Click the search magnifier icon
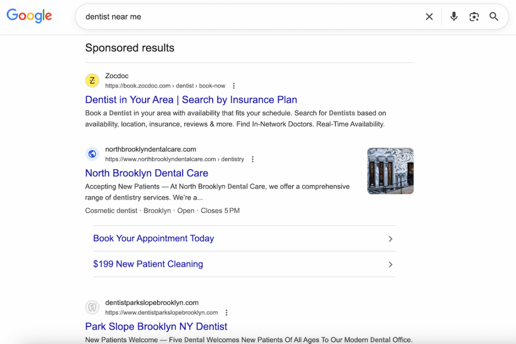This screenshot has height=344, width=516. pos(493,16)
